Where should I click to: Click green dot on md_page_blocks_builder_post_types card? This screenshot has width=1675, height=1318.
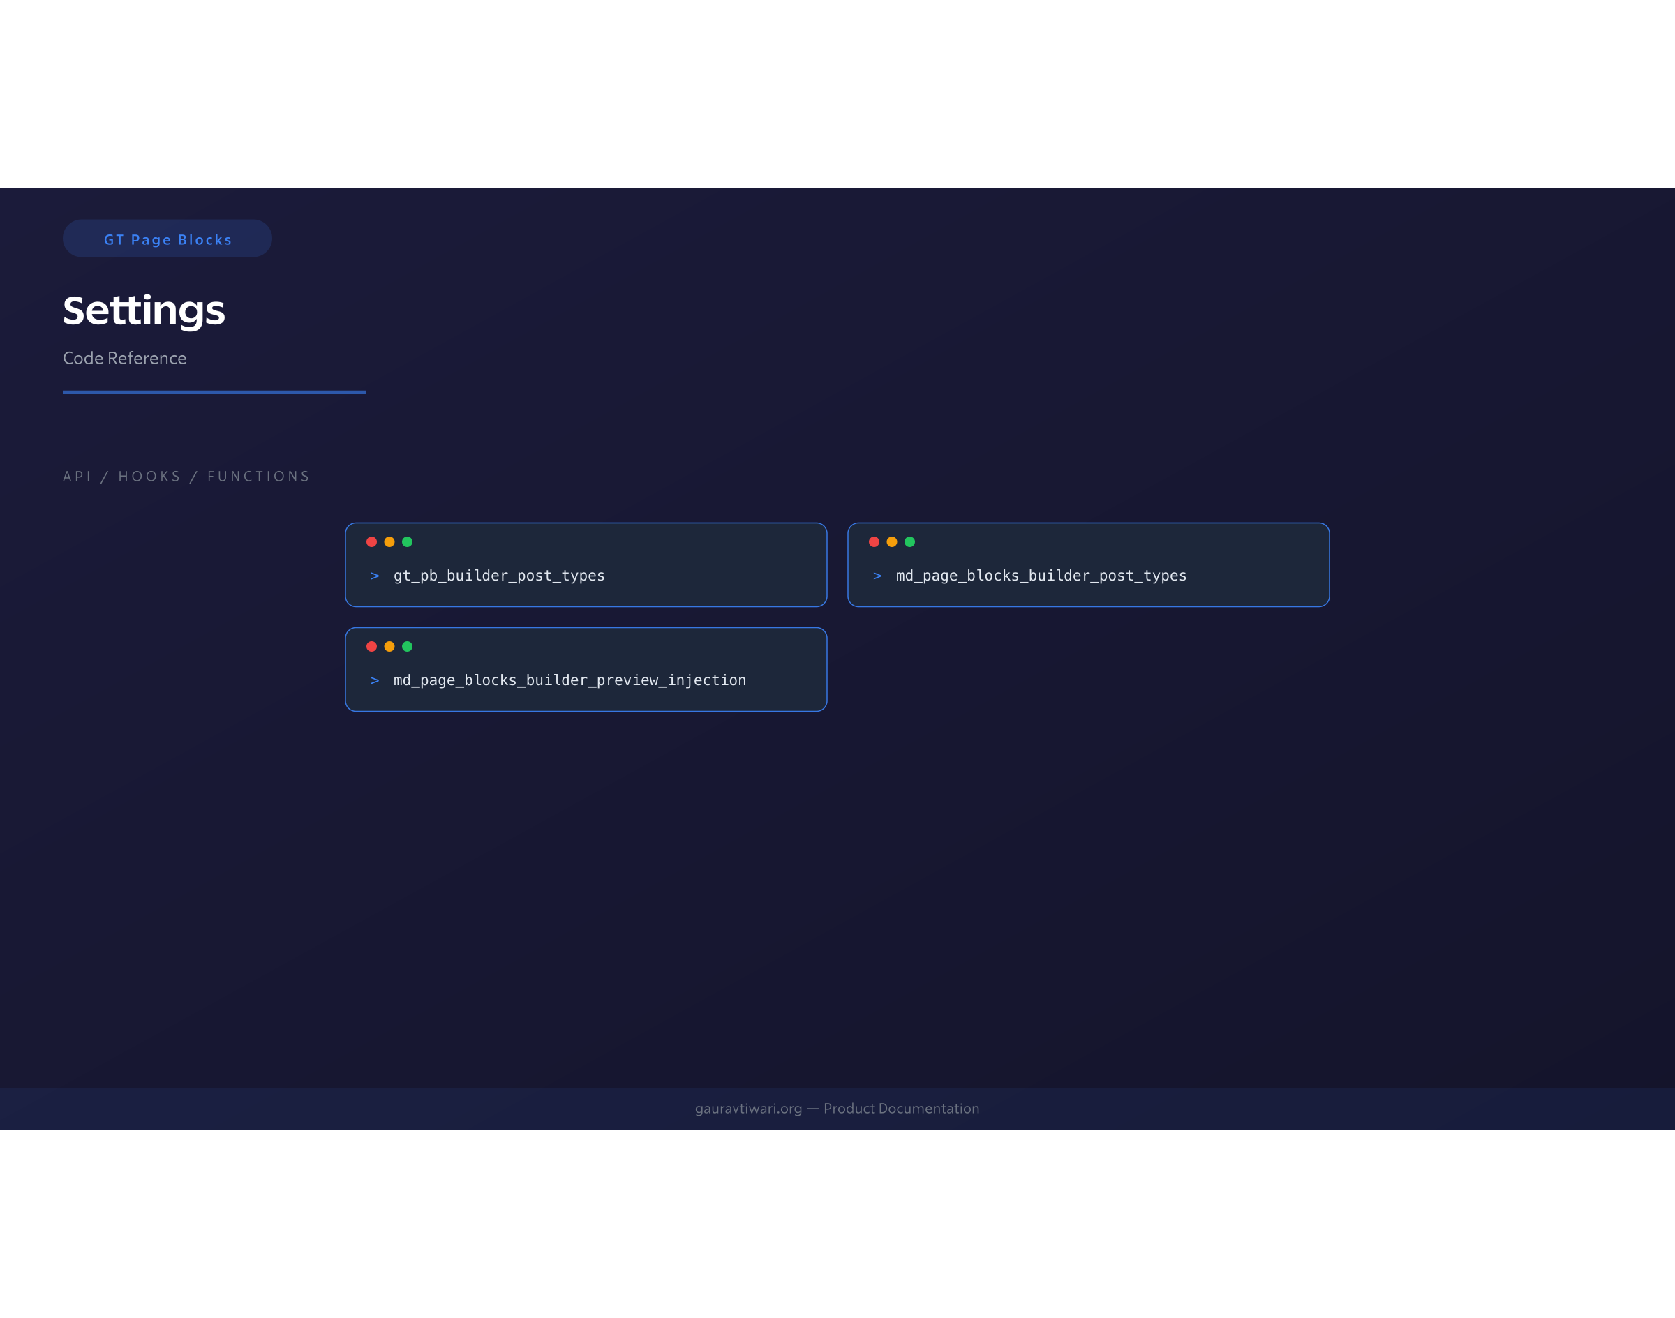[909, 541]
